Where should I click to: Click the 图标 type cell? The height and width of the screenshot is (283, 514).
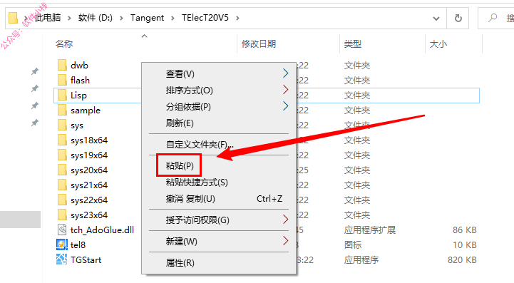pyautogui.click(x=353, y=245)
